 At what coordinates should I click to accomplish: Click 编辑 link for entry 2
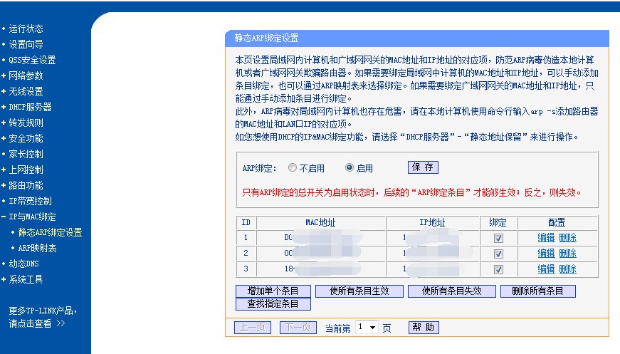click(x=546, y=253)
